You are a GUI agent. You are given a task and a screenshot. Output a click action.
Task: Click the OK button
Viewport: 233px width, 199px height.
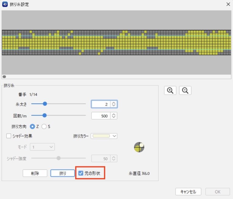[x=218, y=192]
